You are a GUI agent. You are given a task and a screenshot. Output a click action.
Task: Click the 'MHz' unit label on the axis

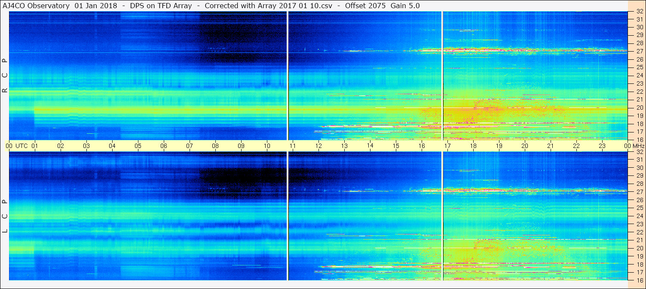click(638, 146)
